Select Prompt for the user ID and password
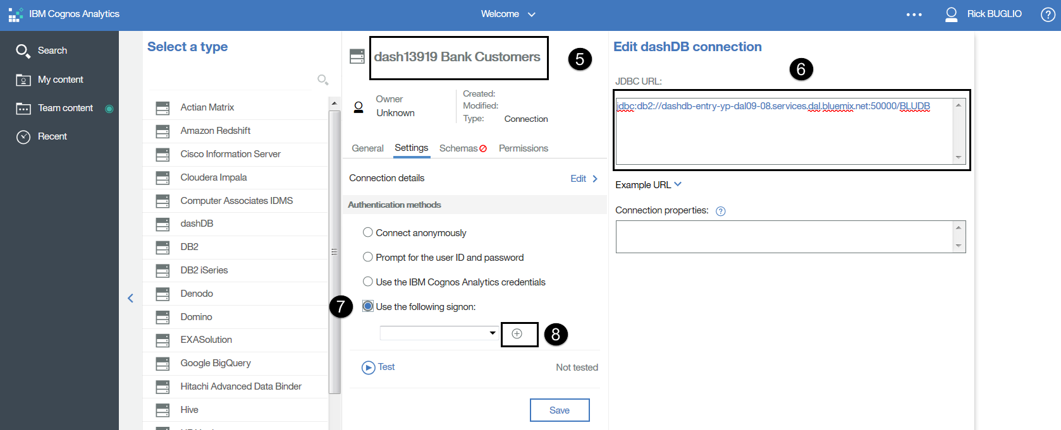 tap(367, 257)
